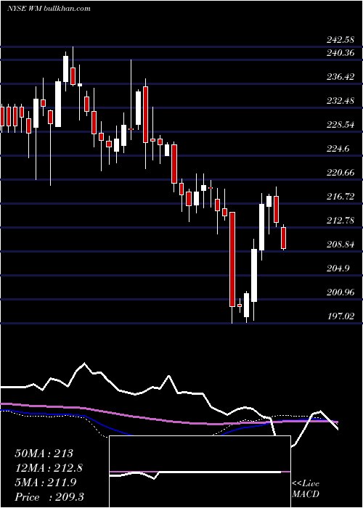Click the 228.54 price level label

coord(340,124)
